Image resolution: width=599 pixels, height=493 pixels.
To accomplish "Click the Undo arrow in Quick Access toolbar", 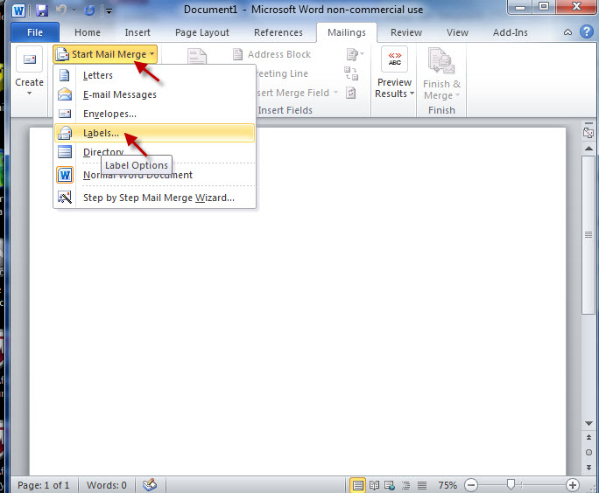I will [61, 10].
